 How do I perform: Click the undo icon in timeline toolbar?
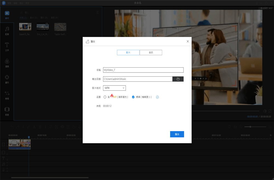12,127
